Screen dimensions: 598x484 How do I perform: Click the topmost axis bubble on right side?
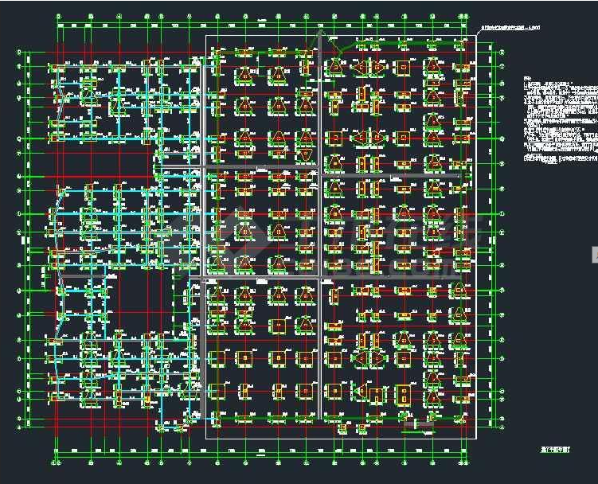[501, 53]
